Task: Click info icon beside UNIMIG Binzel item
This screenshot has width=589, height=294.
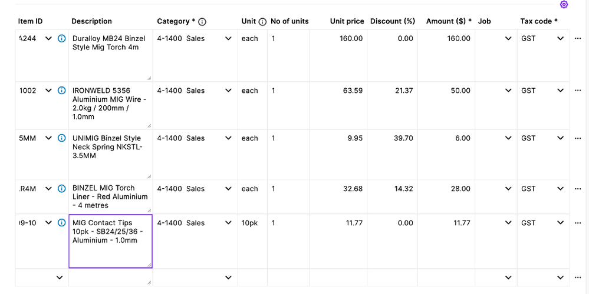Action: (62, 138)
